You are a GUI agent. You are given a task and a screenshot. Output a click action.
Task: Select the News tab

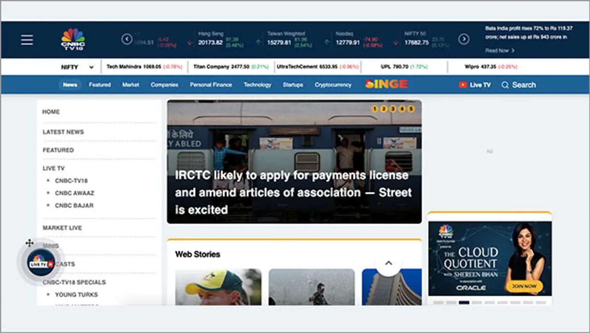(x=70, y=85)
